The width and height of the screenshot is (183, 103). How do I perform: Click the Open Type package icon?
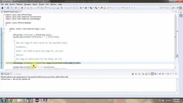point(102,8)
